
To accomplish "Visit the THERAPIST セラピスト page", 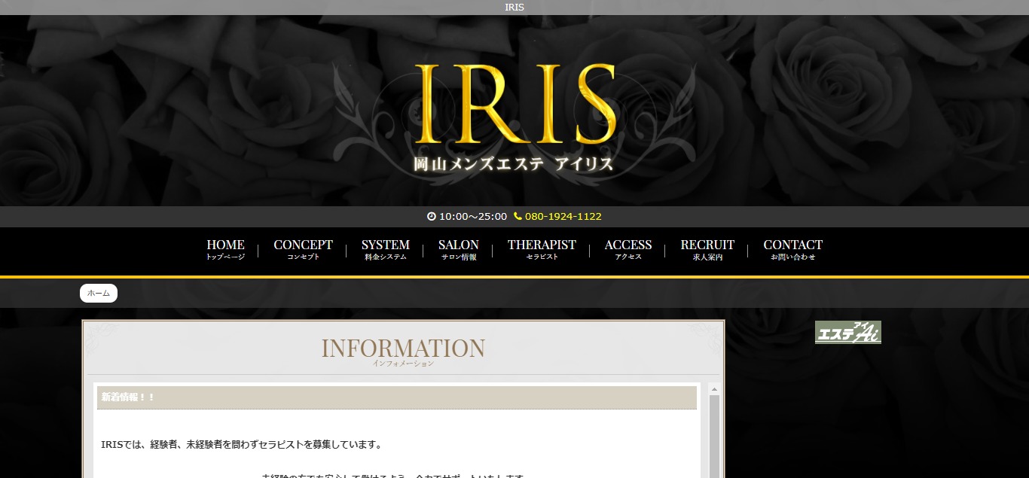I will click(542, 249).
